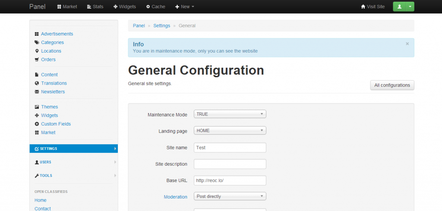Open the Advertisements section in sidebar
Image resolution: width=442 pixels, height=211 pixels.
(57, 34)
